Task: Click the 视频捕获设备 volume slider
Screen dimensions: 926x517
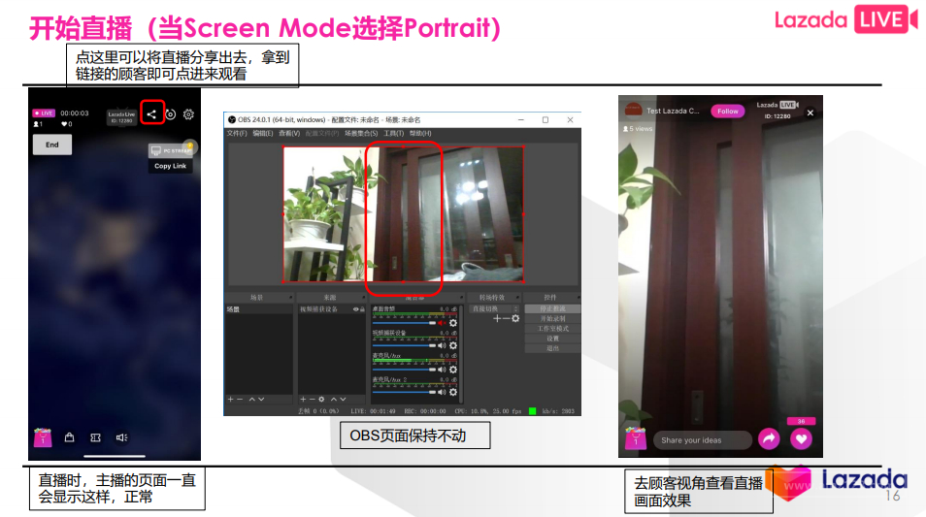Action: [x=404, y=345]
